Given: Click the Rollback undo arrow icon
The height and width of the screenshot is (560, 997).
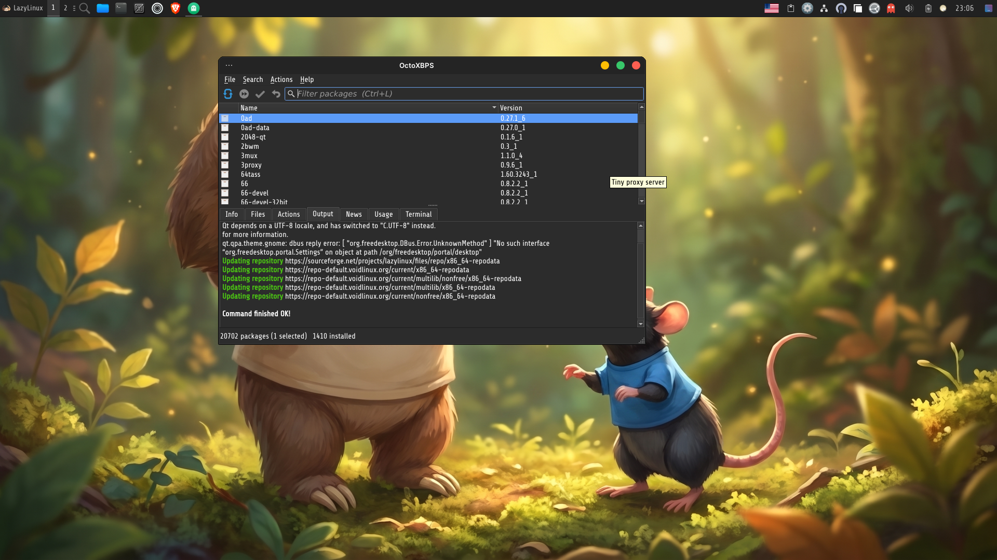Looking at the screenshot, I should [x=276, y=94].
